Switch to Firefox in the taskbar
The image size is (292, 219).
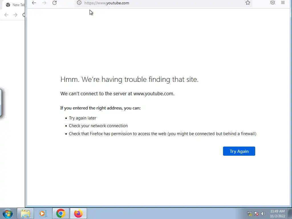point(78,213)
